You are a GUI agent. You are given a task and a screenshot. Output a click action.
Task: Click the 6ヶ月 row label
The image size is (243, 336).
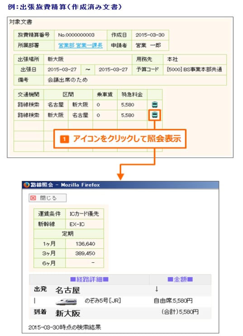(x=49, y=263)
